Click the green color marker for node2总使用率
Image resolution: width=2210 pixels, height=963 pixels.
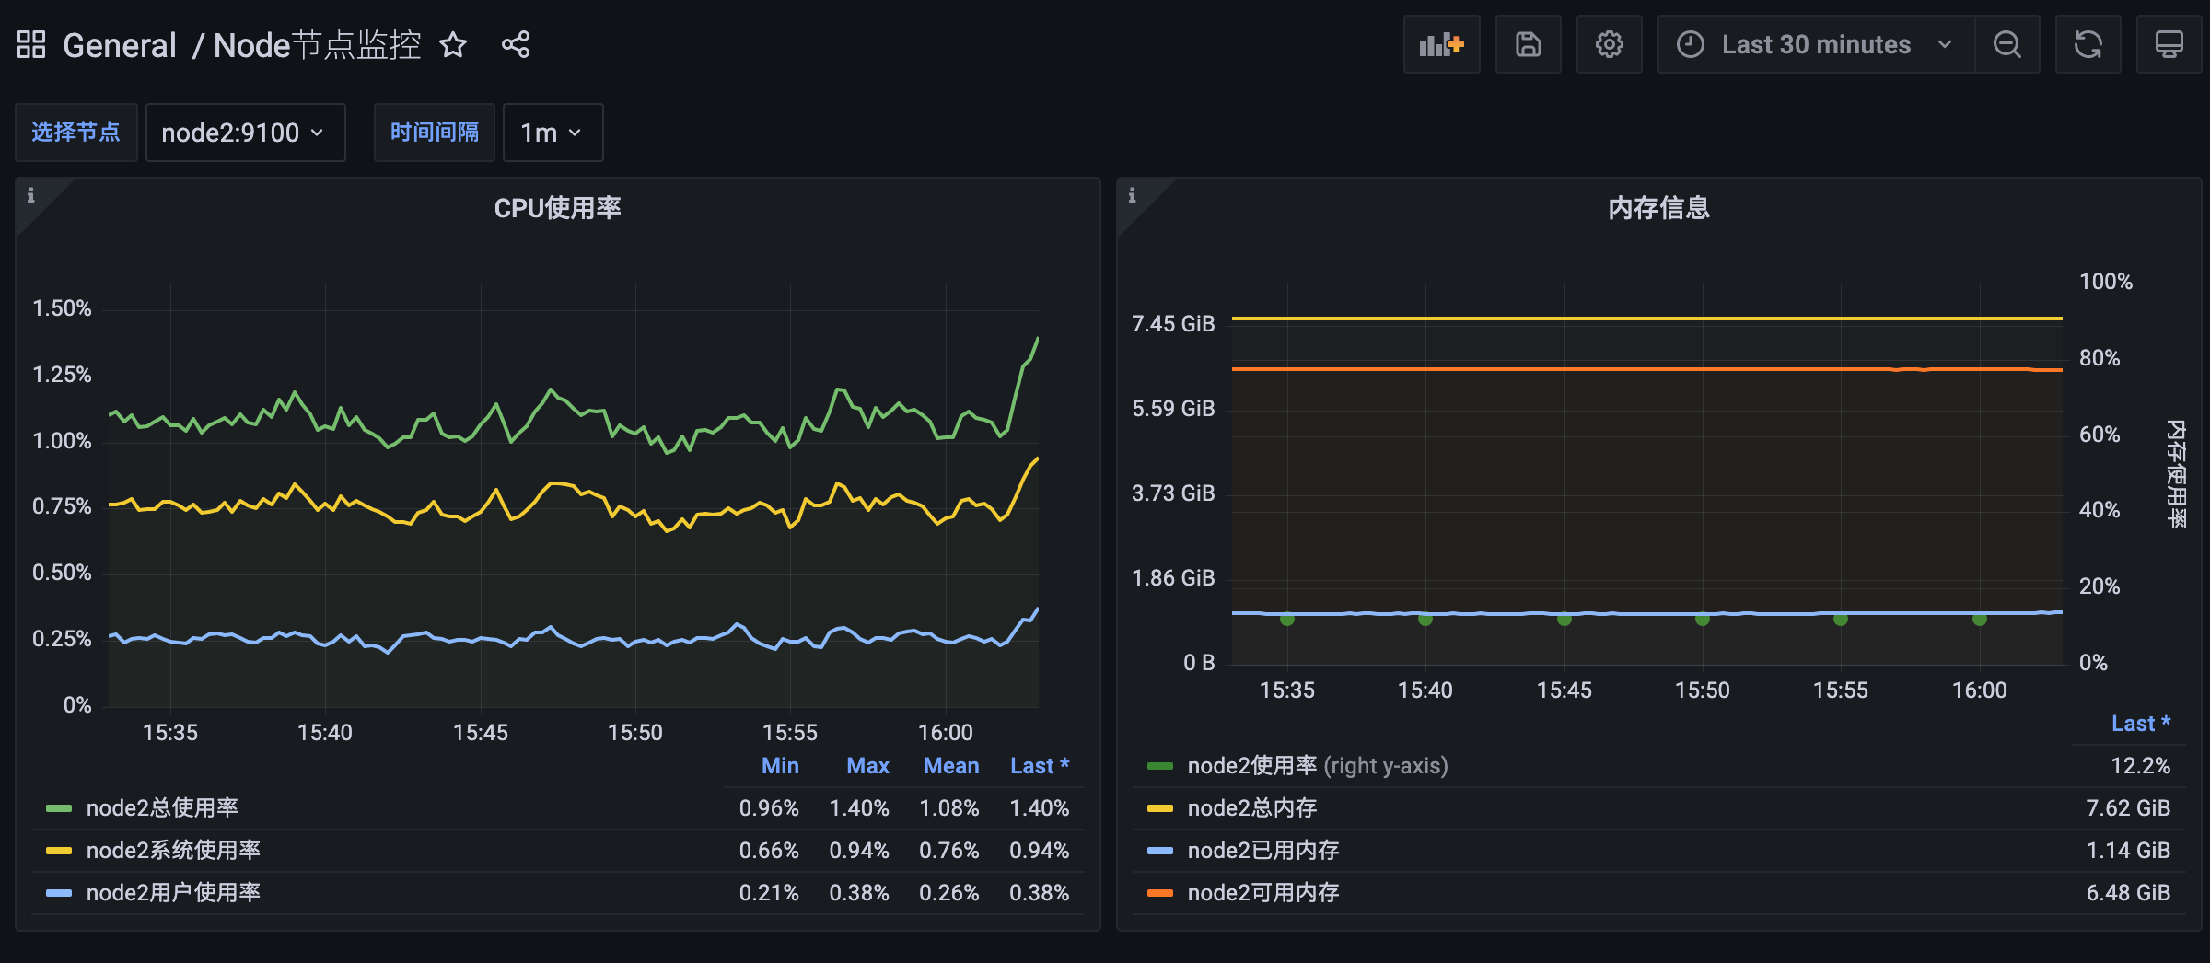click(x=57, y=807)
